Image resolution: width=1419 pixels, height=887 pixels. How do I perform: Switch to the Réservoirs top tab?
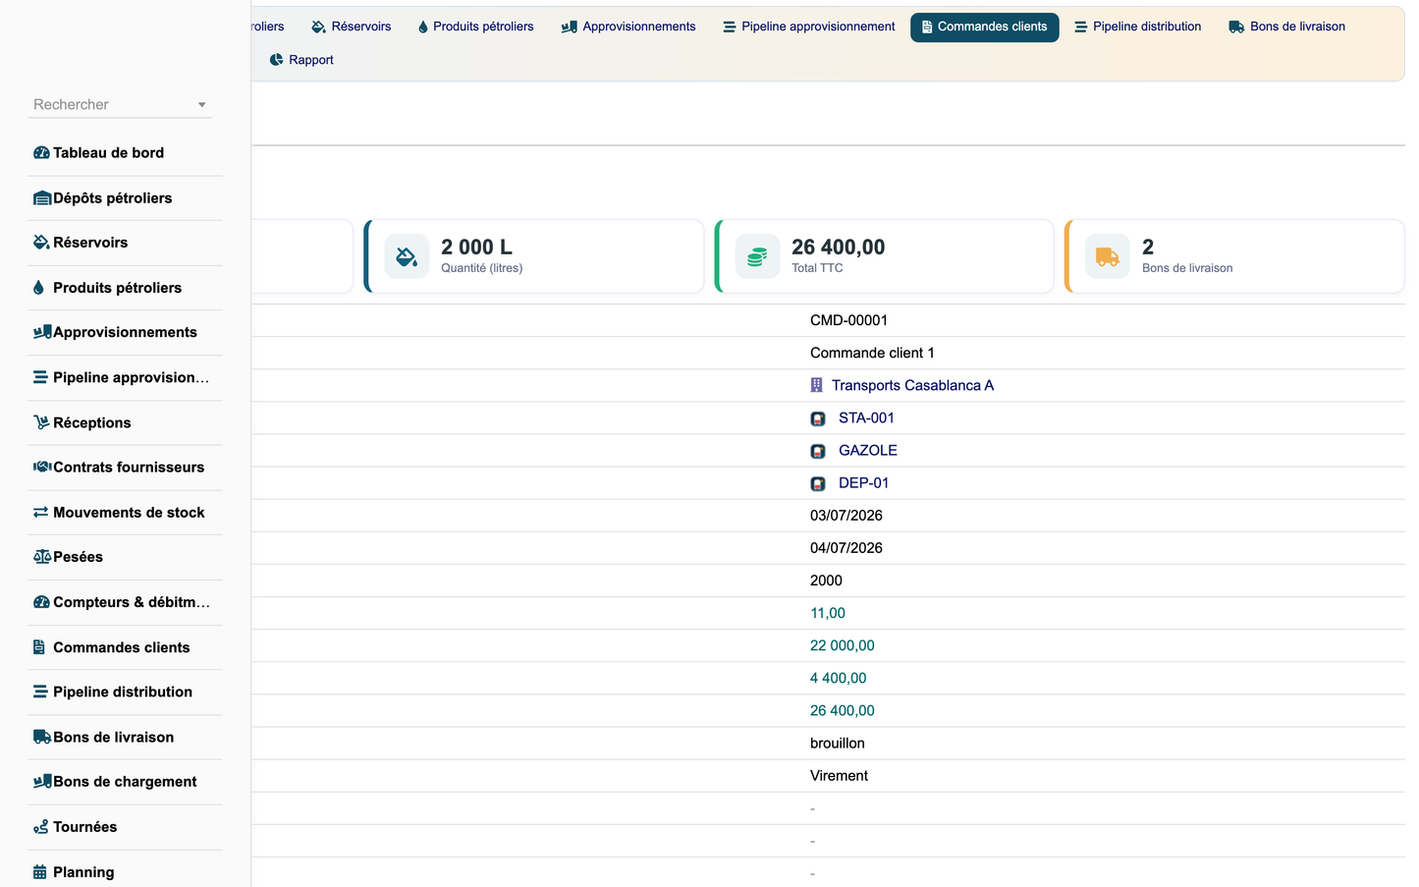point(351,28)
